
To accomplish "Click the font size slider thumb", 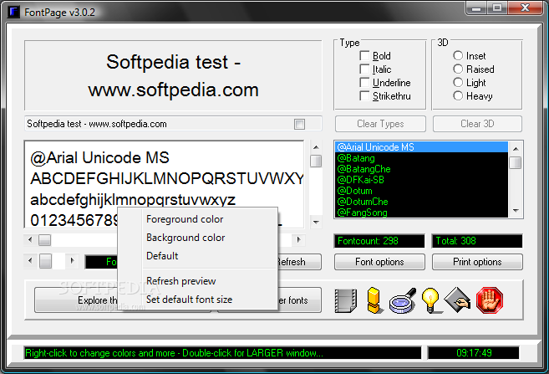I will (45, 261).
